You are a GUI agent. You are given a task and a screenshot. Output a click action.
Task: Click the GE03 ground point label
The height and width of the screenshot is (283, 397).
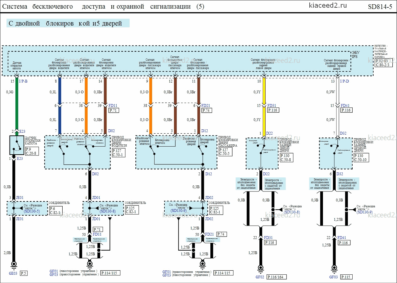point(14,273)
